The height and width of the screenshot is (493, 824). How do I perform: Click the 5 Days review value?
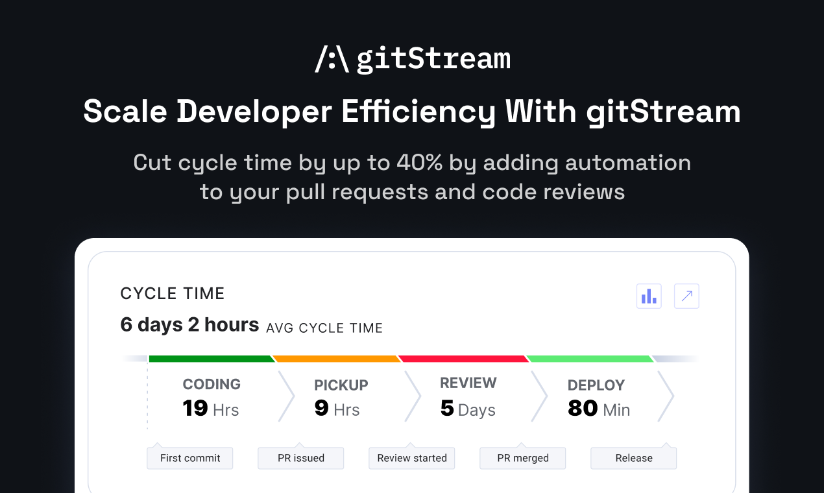tap(468, 409)
